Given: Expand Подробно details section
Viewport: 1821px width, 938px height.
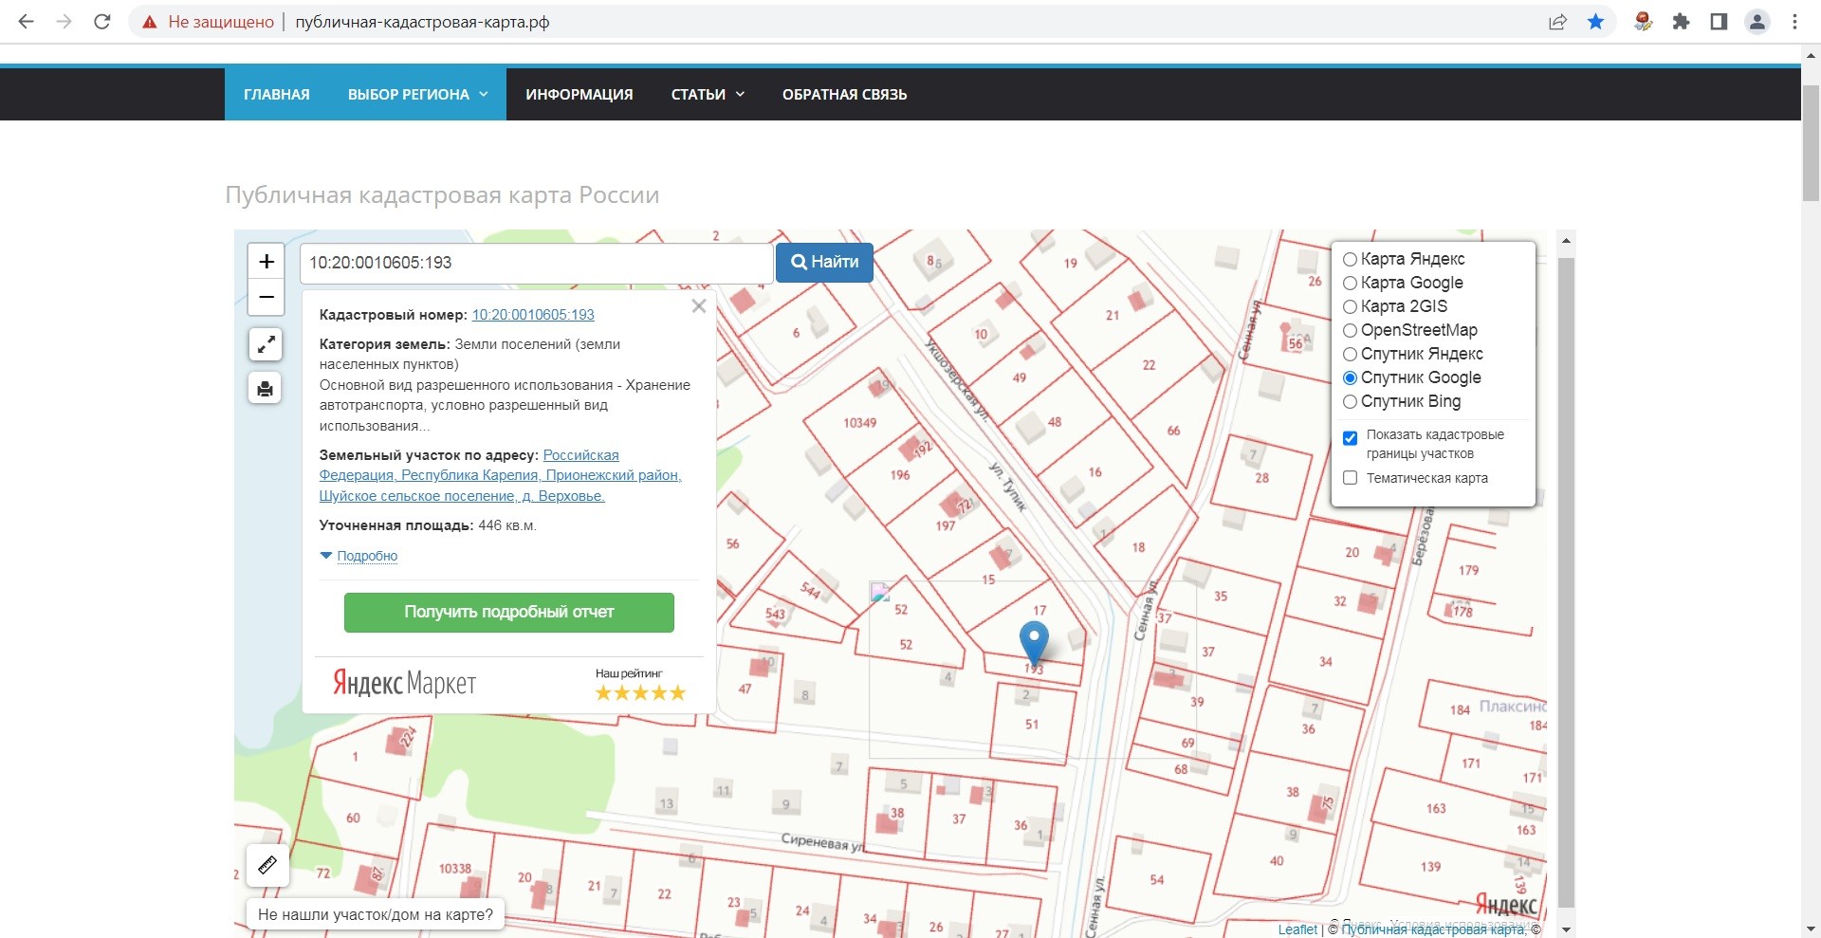Looking at the screenshot, I should click(x=366, y=557).
